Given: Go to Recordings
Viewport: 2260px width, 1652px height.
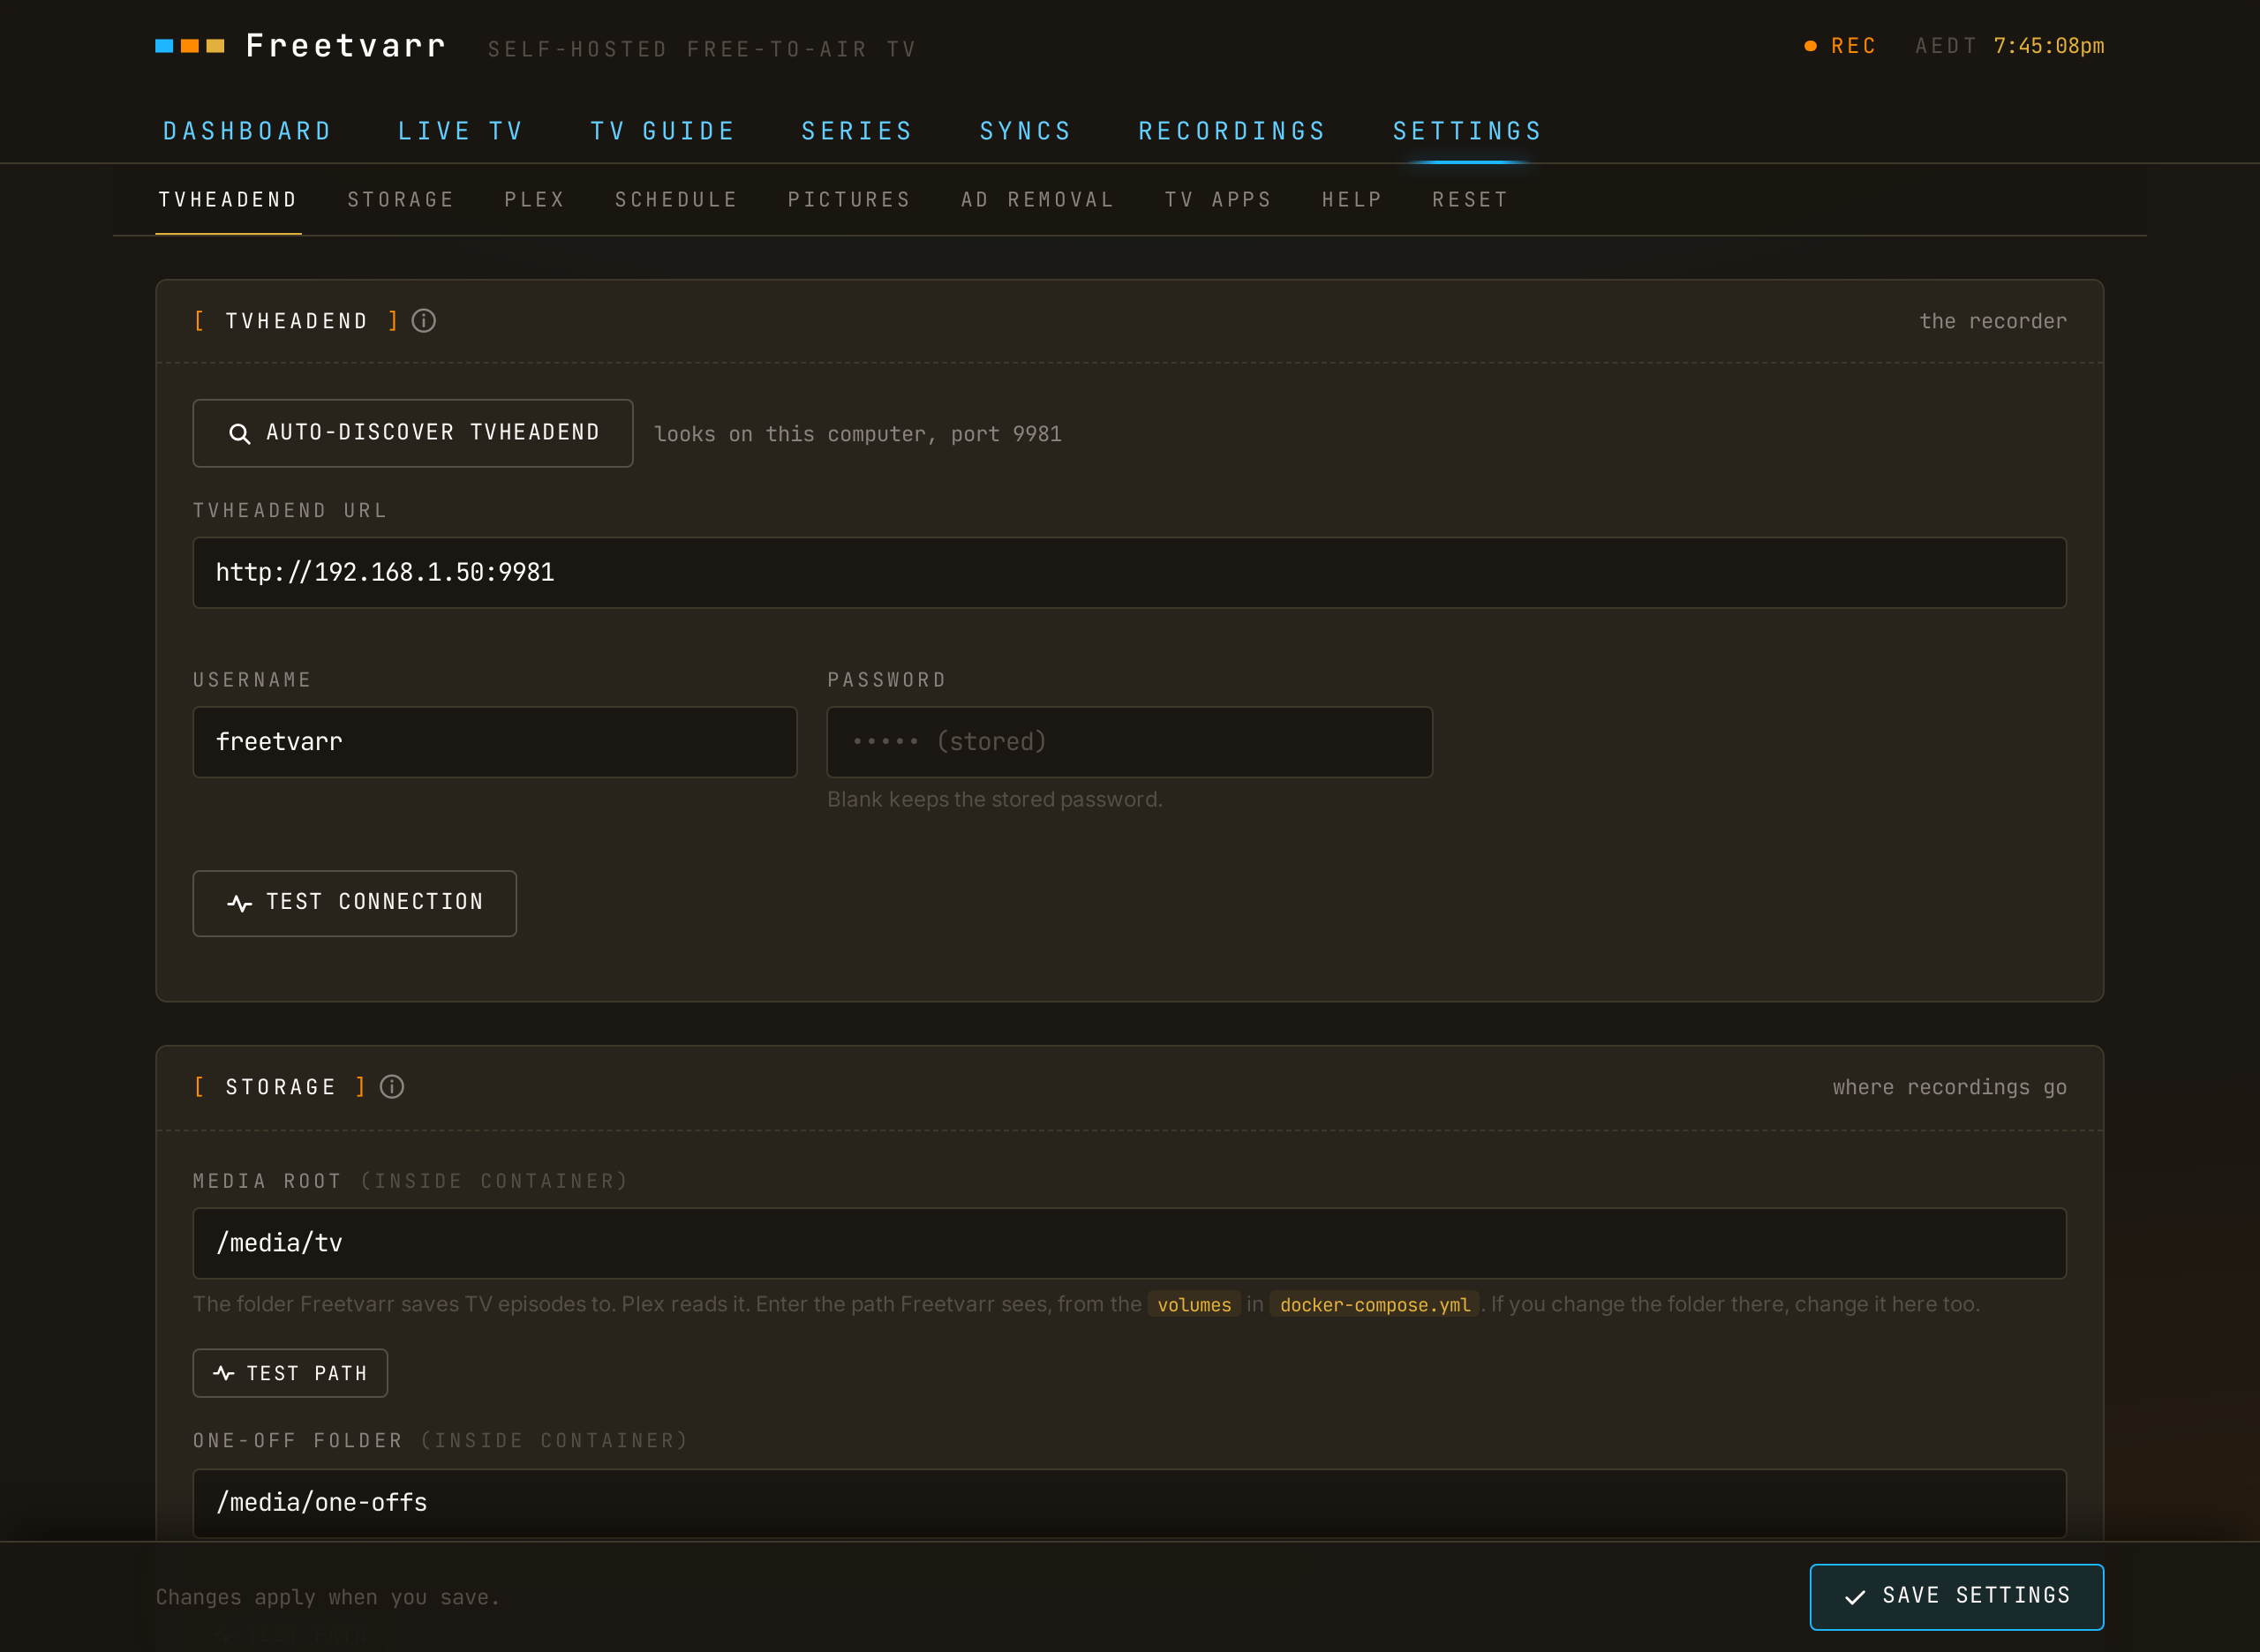Looking at the screenshot, I should pos(1232,131).
